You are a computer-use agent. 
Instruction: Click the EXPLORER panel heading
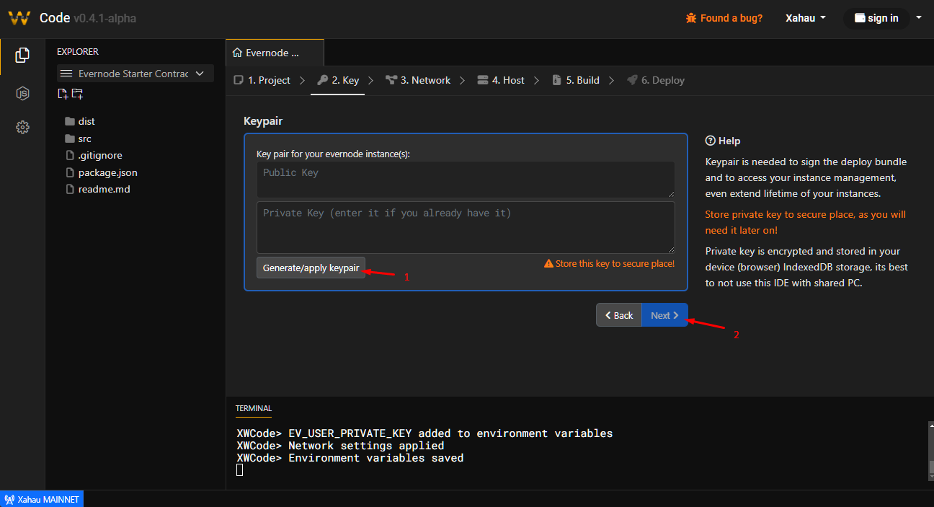[78, 52]
